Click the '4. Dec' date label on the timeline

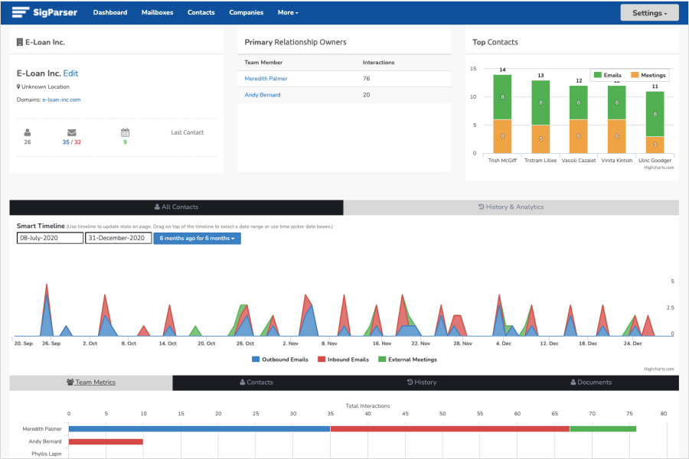pos(504,343)
